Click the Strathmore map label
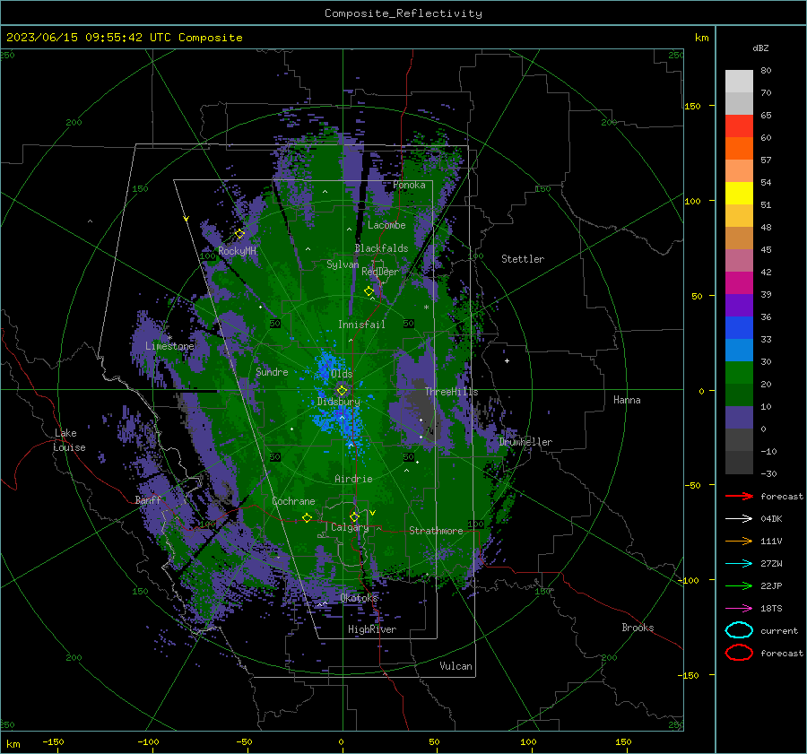 (436, 531)
